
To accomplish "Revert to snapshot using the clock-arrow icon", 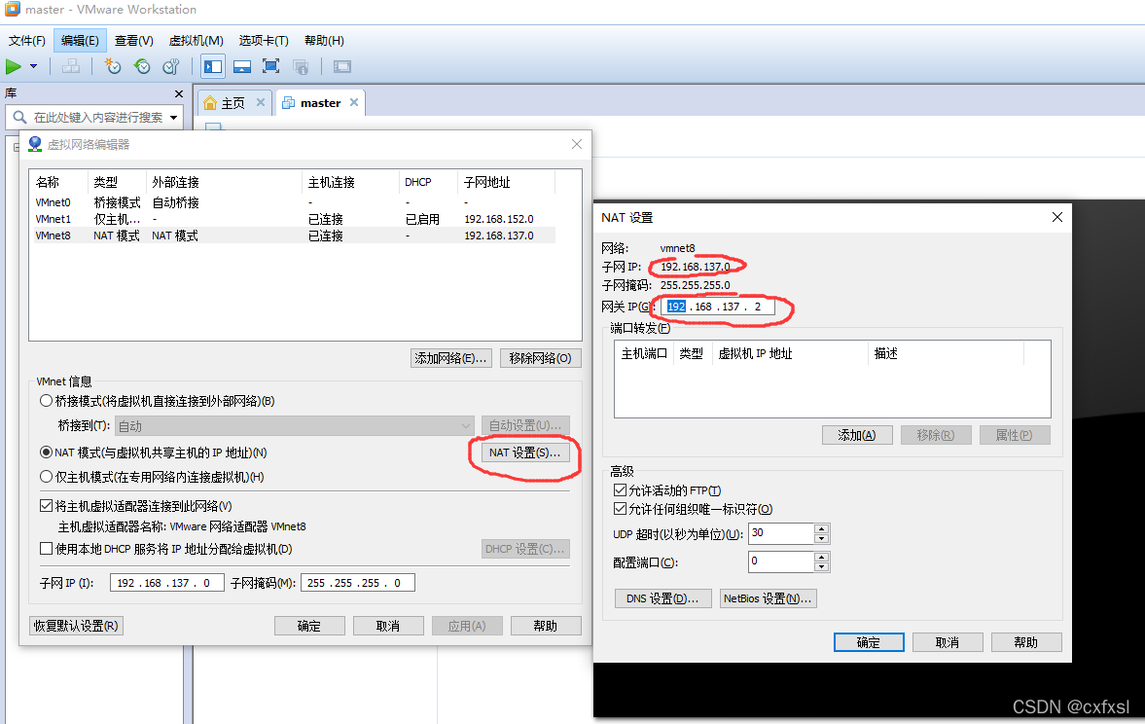I will (142, 66).
